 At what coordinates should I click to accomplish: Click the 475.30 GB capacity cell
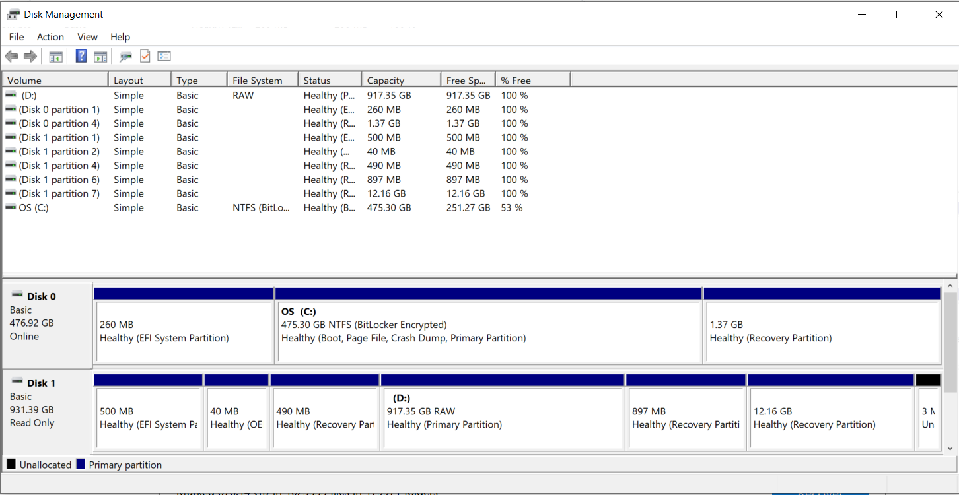coord(389,207)
